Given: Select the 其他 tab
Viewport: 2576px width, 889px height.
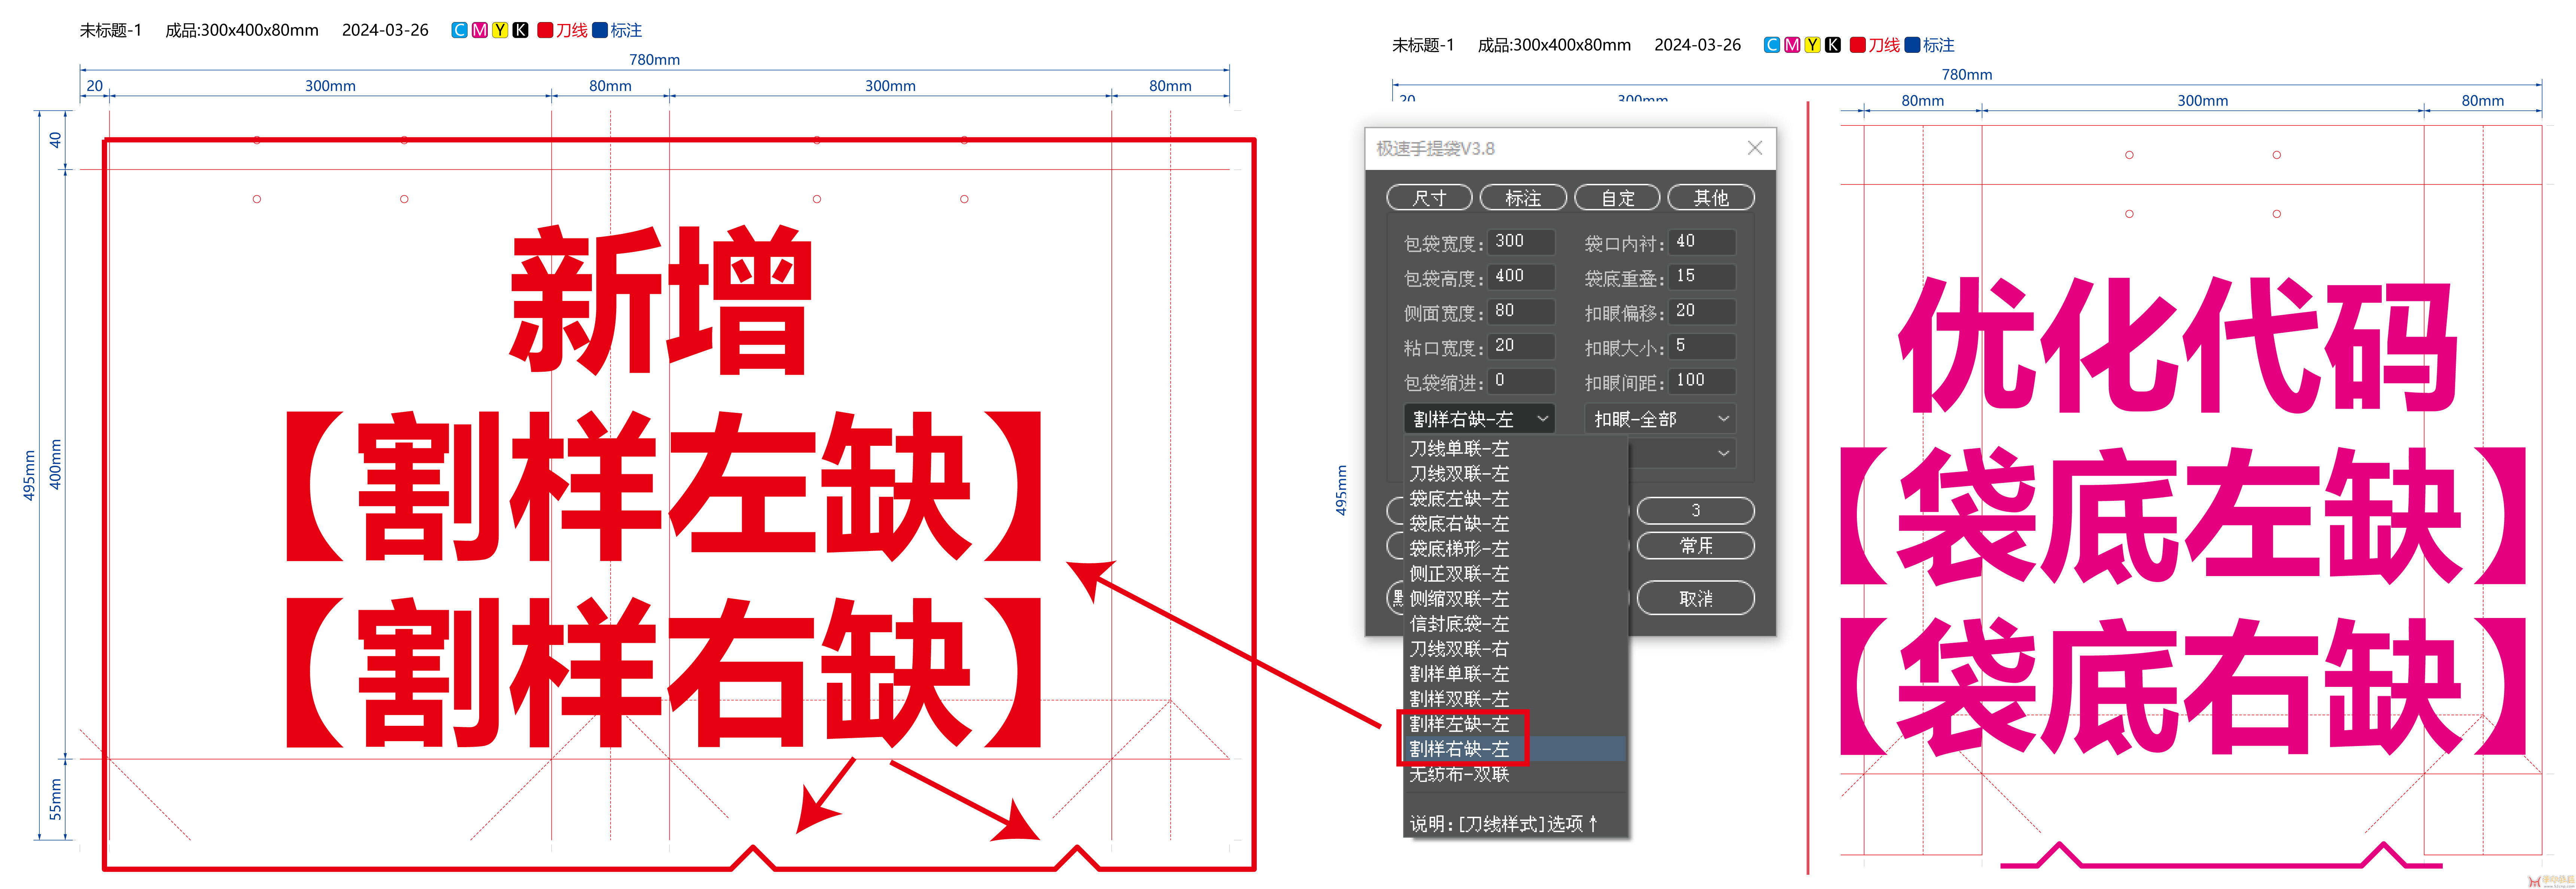Looking at the screenshot, I should (x=1711, y=198).
